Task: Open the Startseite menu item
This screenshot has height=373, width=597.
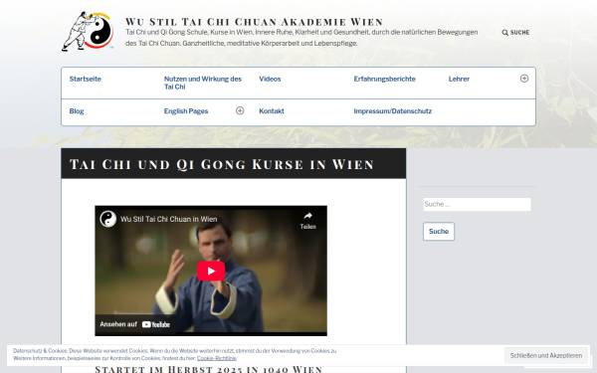Action: [86, 80]
